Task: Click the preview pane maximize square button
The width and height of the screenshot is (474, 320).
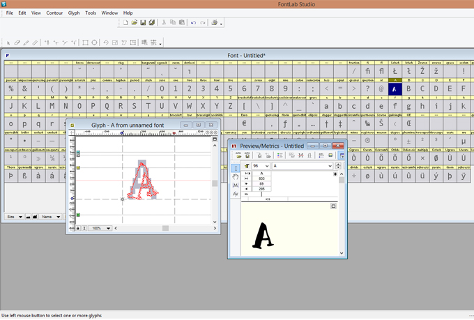Action: 333,206
